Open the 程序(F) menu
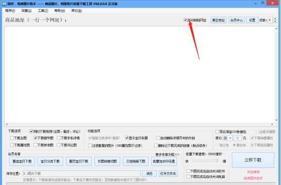Viewport: 281px width, 185px height. (x=10, y=11)
